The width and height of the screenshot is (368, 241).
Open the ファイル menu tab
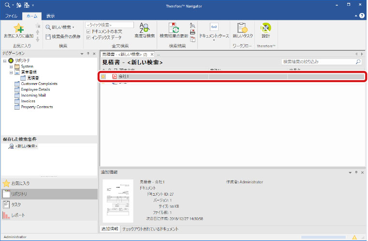11,16
